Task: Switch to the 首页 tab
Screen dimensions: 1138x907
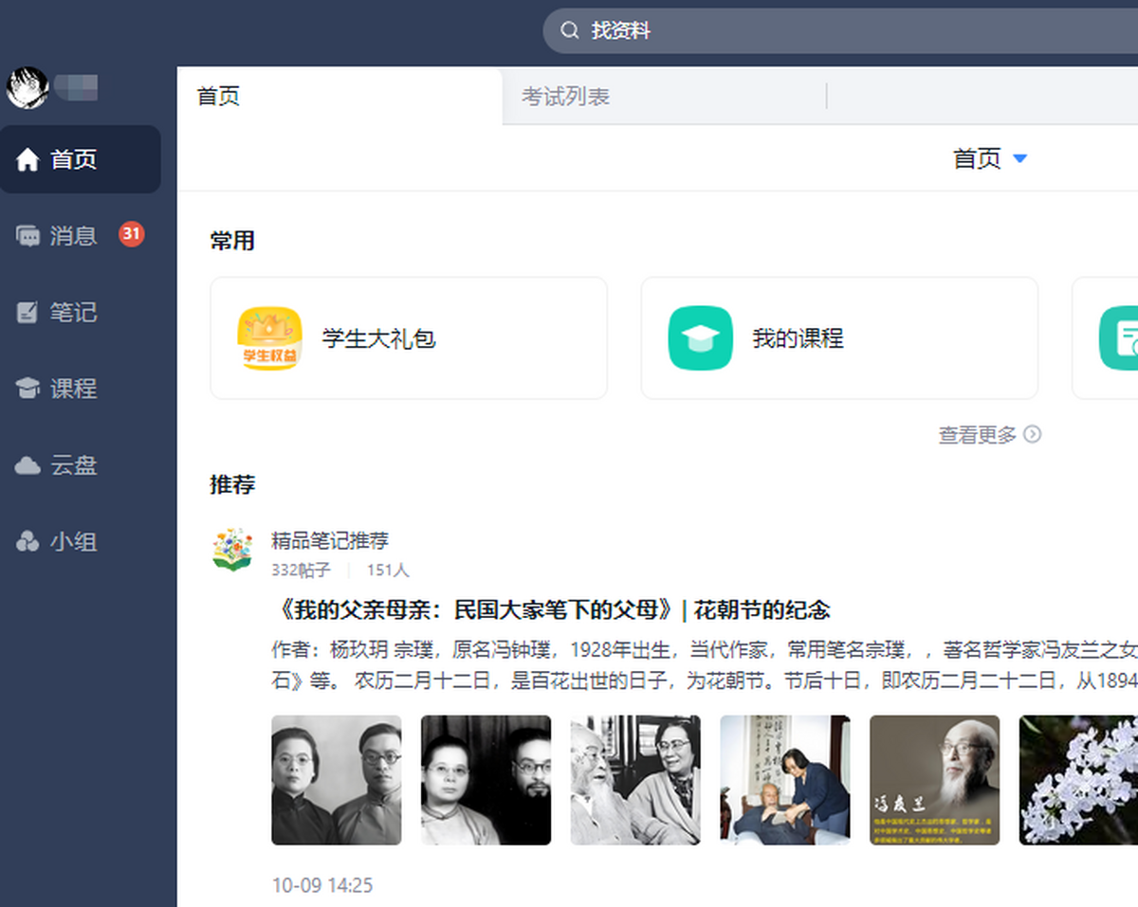Action: pos(339,96)
